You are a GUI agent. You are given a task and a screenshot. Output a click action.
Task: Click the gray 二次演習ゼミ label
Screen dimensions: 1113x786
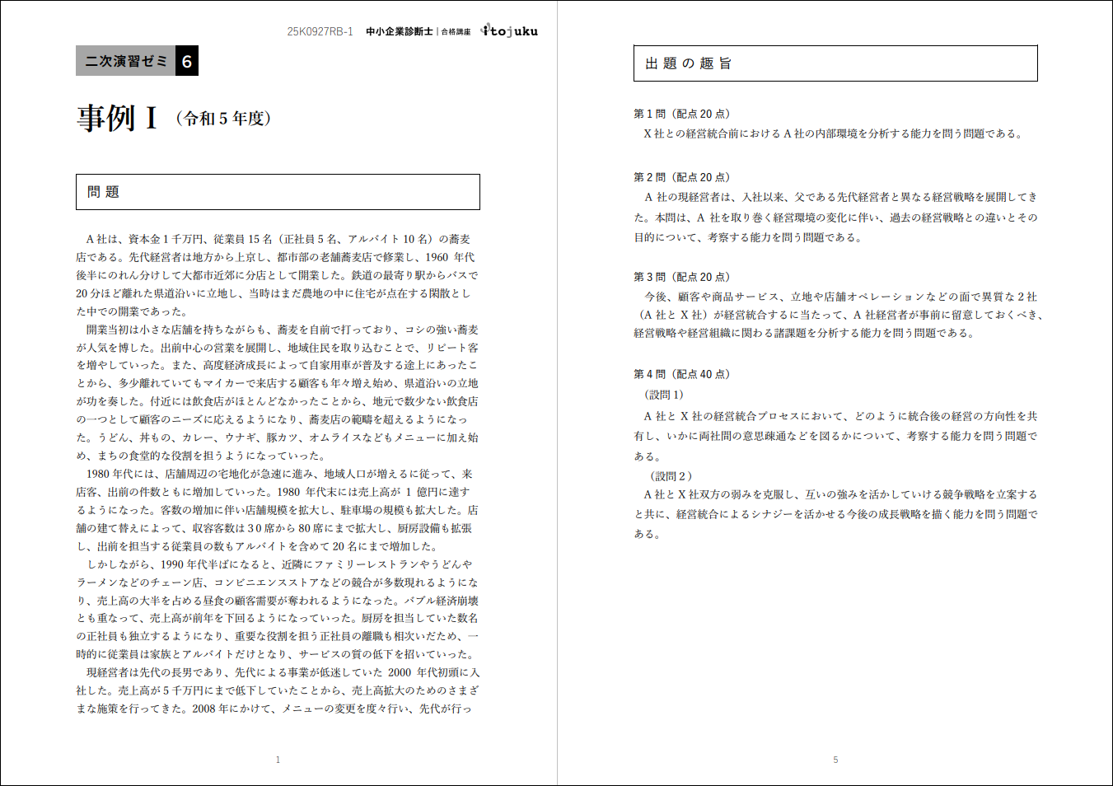125,61
